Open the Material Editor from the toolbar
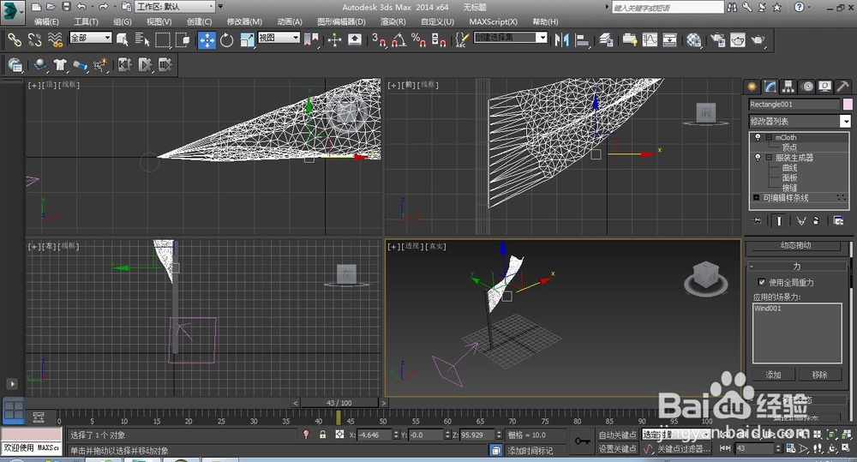The height and width of the screenshot is (462, 857). [x=694, y=39]
